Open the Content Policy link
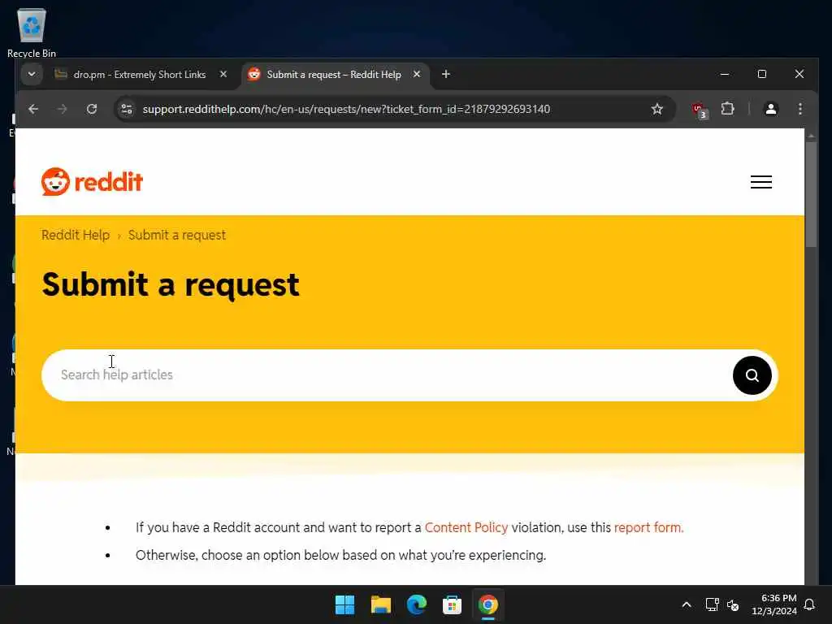This screenshot has height=624, width=832. click(x=466, y=527)
